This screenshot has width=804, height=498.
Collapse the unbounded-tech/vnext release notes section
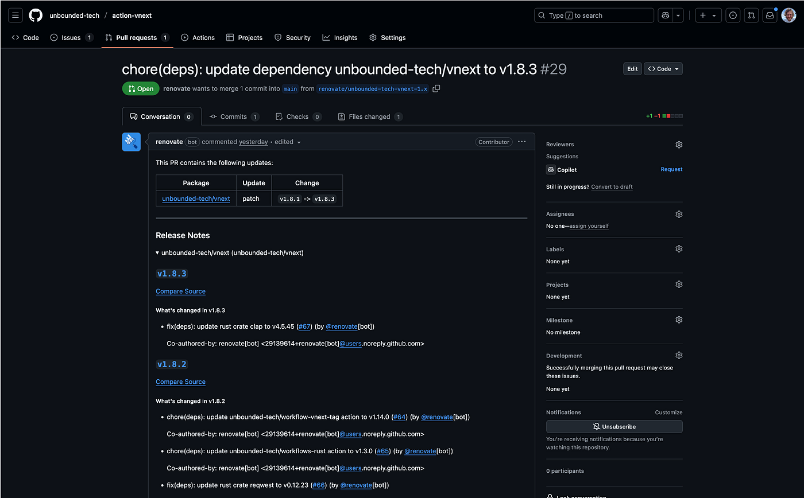[157, 252]
